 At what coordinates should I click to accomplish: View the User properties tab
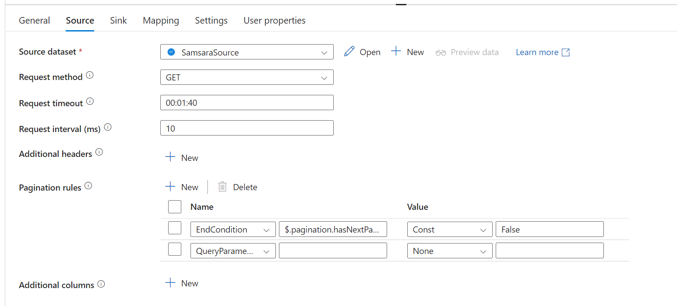coord(275,21)
